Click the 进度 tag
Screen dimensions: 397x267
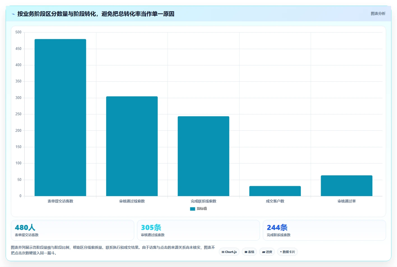(267, 252)
